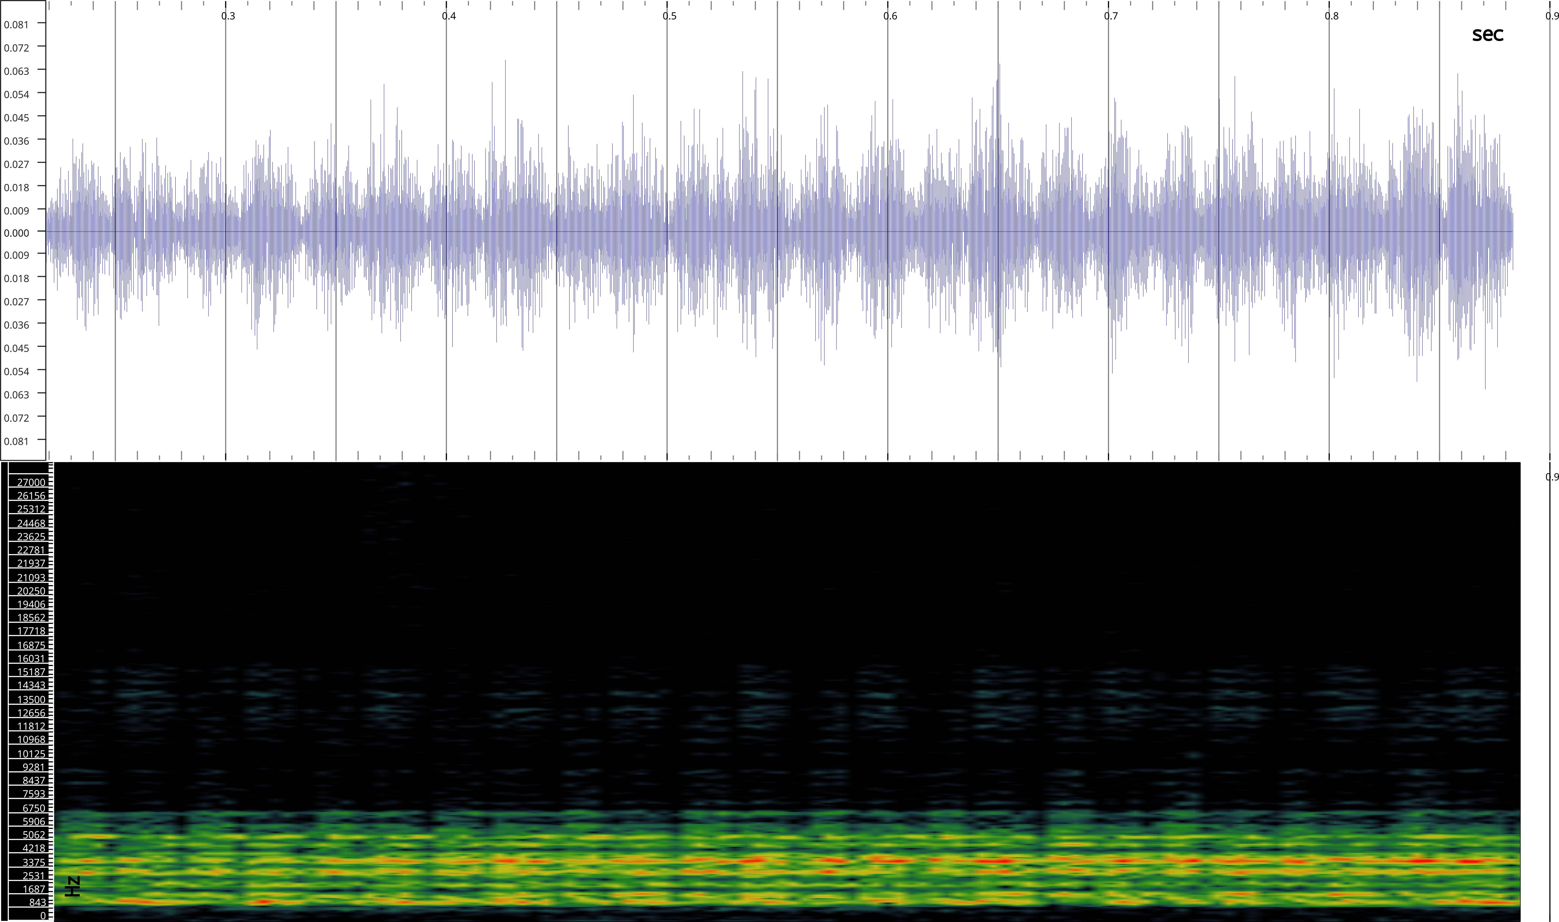1559x922 pixels.
Task: Click the 'sec' time unit label
Action: coord(1487,35)
